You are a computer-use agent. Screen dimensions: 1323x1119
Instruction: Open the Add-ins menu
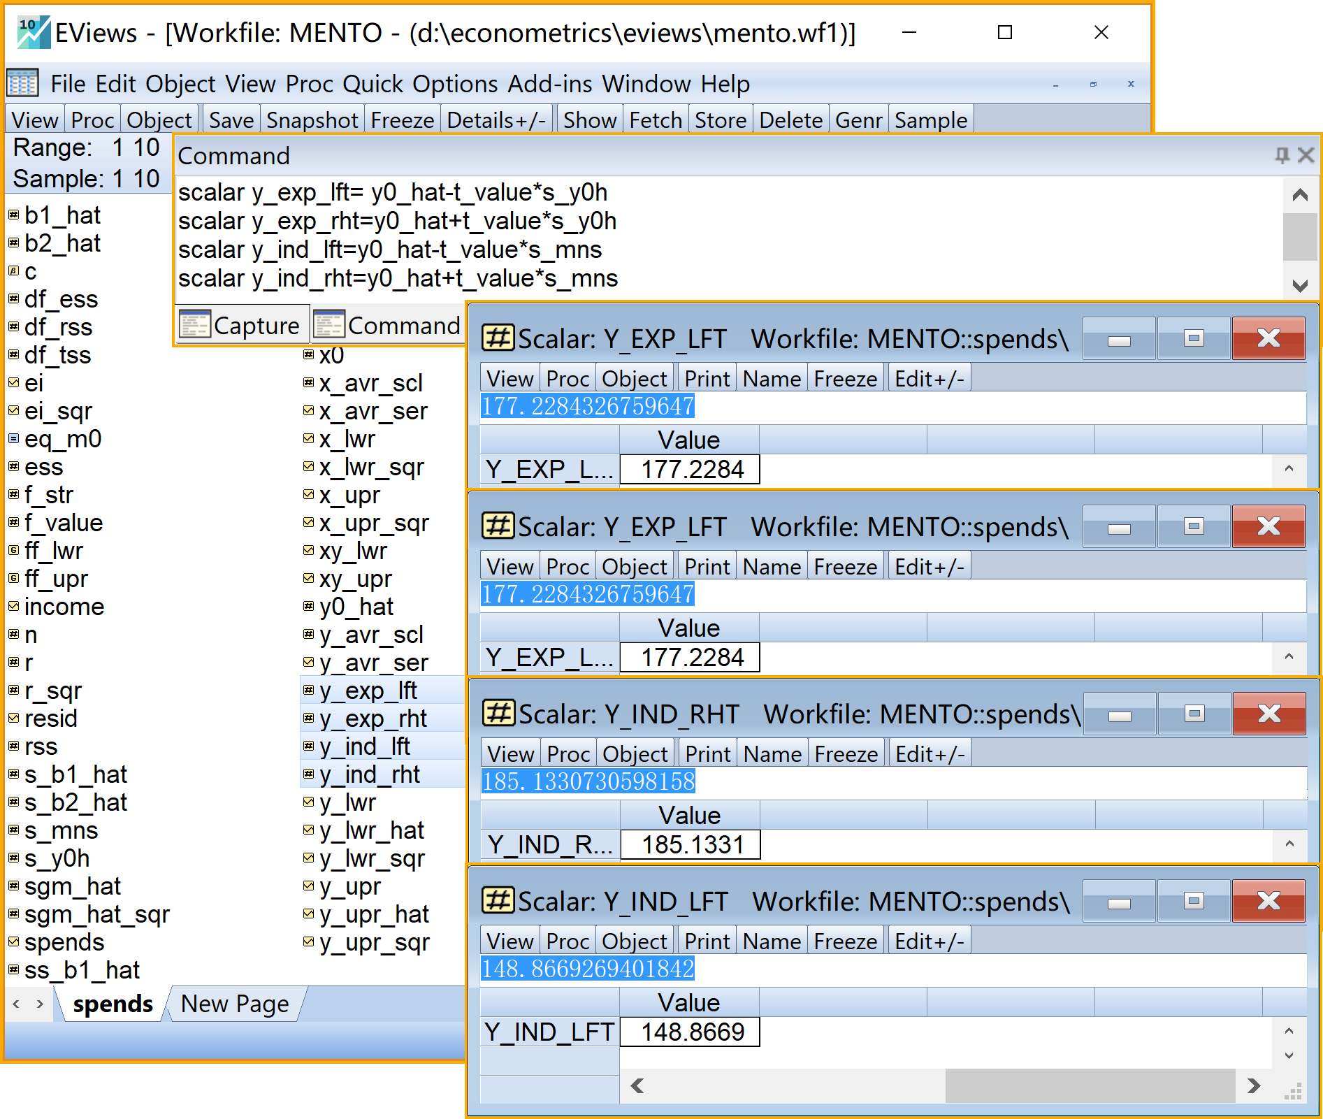pos(549,84)
